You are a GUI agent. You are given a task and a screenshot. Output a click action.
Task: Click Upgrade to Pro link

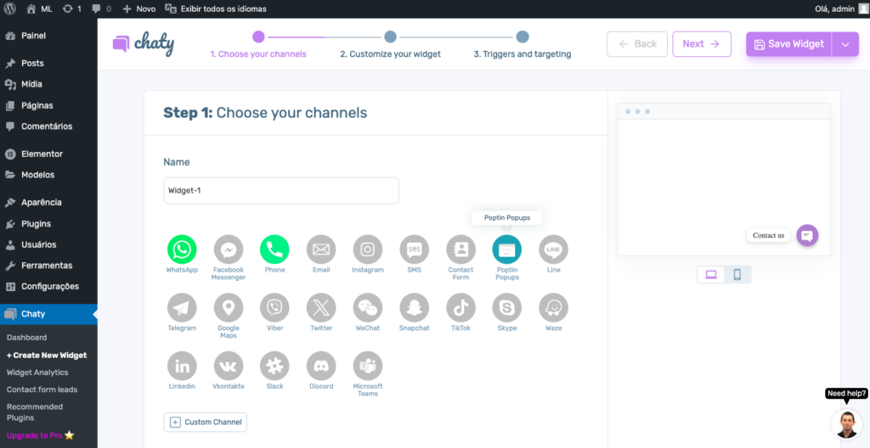click(x=40, y=435)
